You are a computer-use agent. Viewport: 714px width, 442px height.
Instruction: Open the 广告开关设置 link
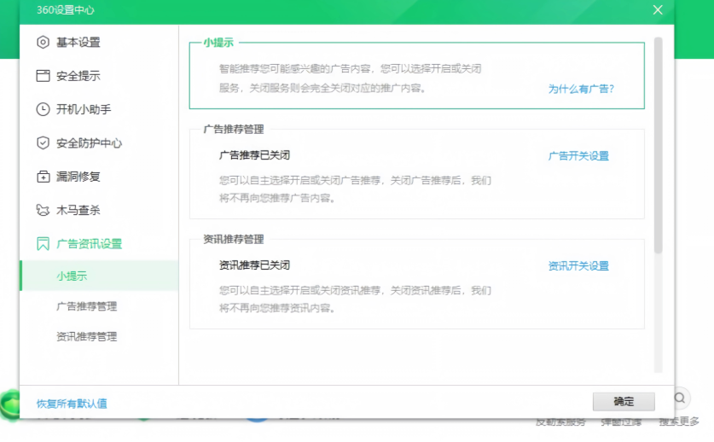578,156
